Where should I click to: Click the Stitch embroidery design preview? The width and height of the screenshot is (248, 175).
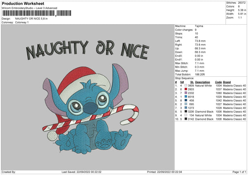(x=88, y=97)
